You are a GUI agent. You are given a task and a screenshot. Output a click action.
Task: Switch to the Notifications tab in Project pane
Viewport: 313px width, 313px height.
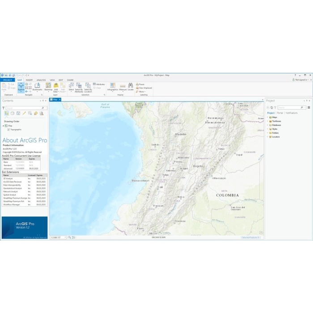tap(292, 113)
